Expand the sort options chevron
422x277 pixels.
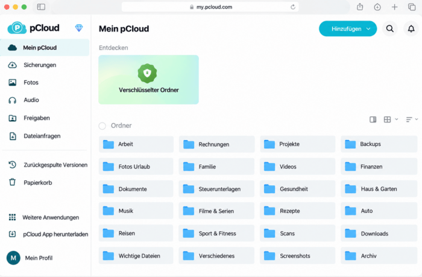pyautogui.click(x=417, y=119)
